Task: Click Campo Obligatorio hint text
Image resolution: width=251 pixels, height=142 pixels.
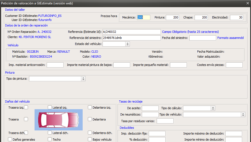Action: [x=190, y=32]
